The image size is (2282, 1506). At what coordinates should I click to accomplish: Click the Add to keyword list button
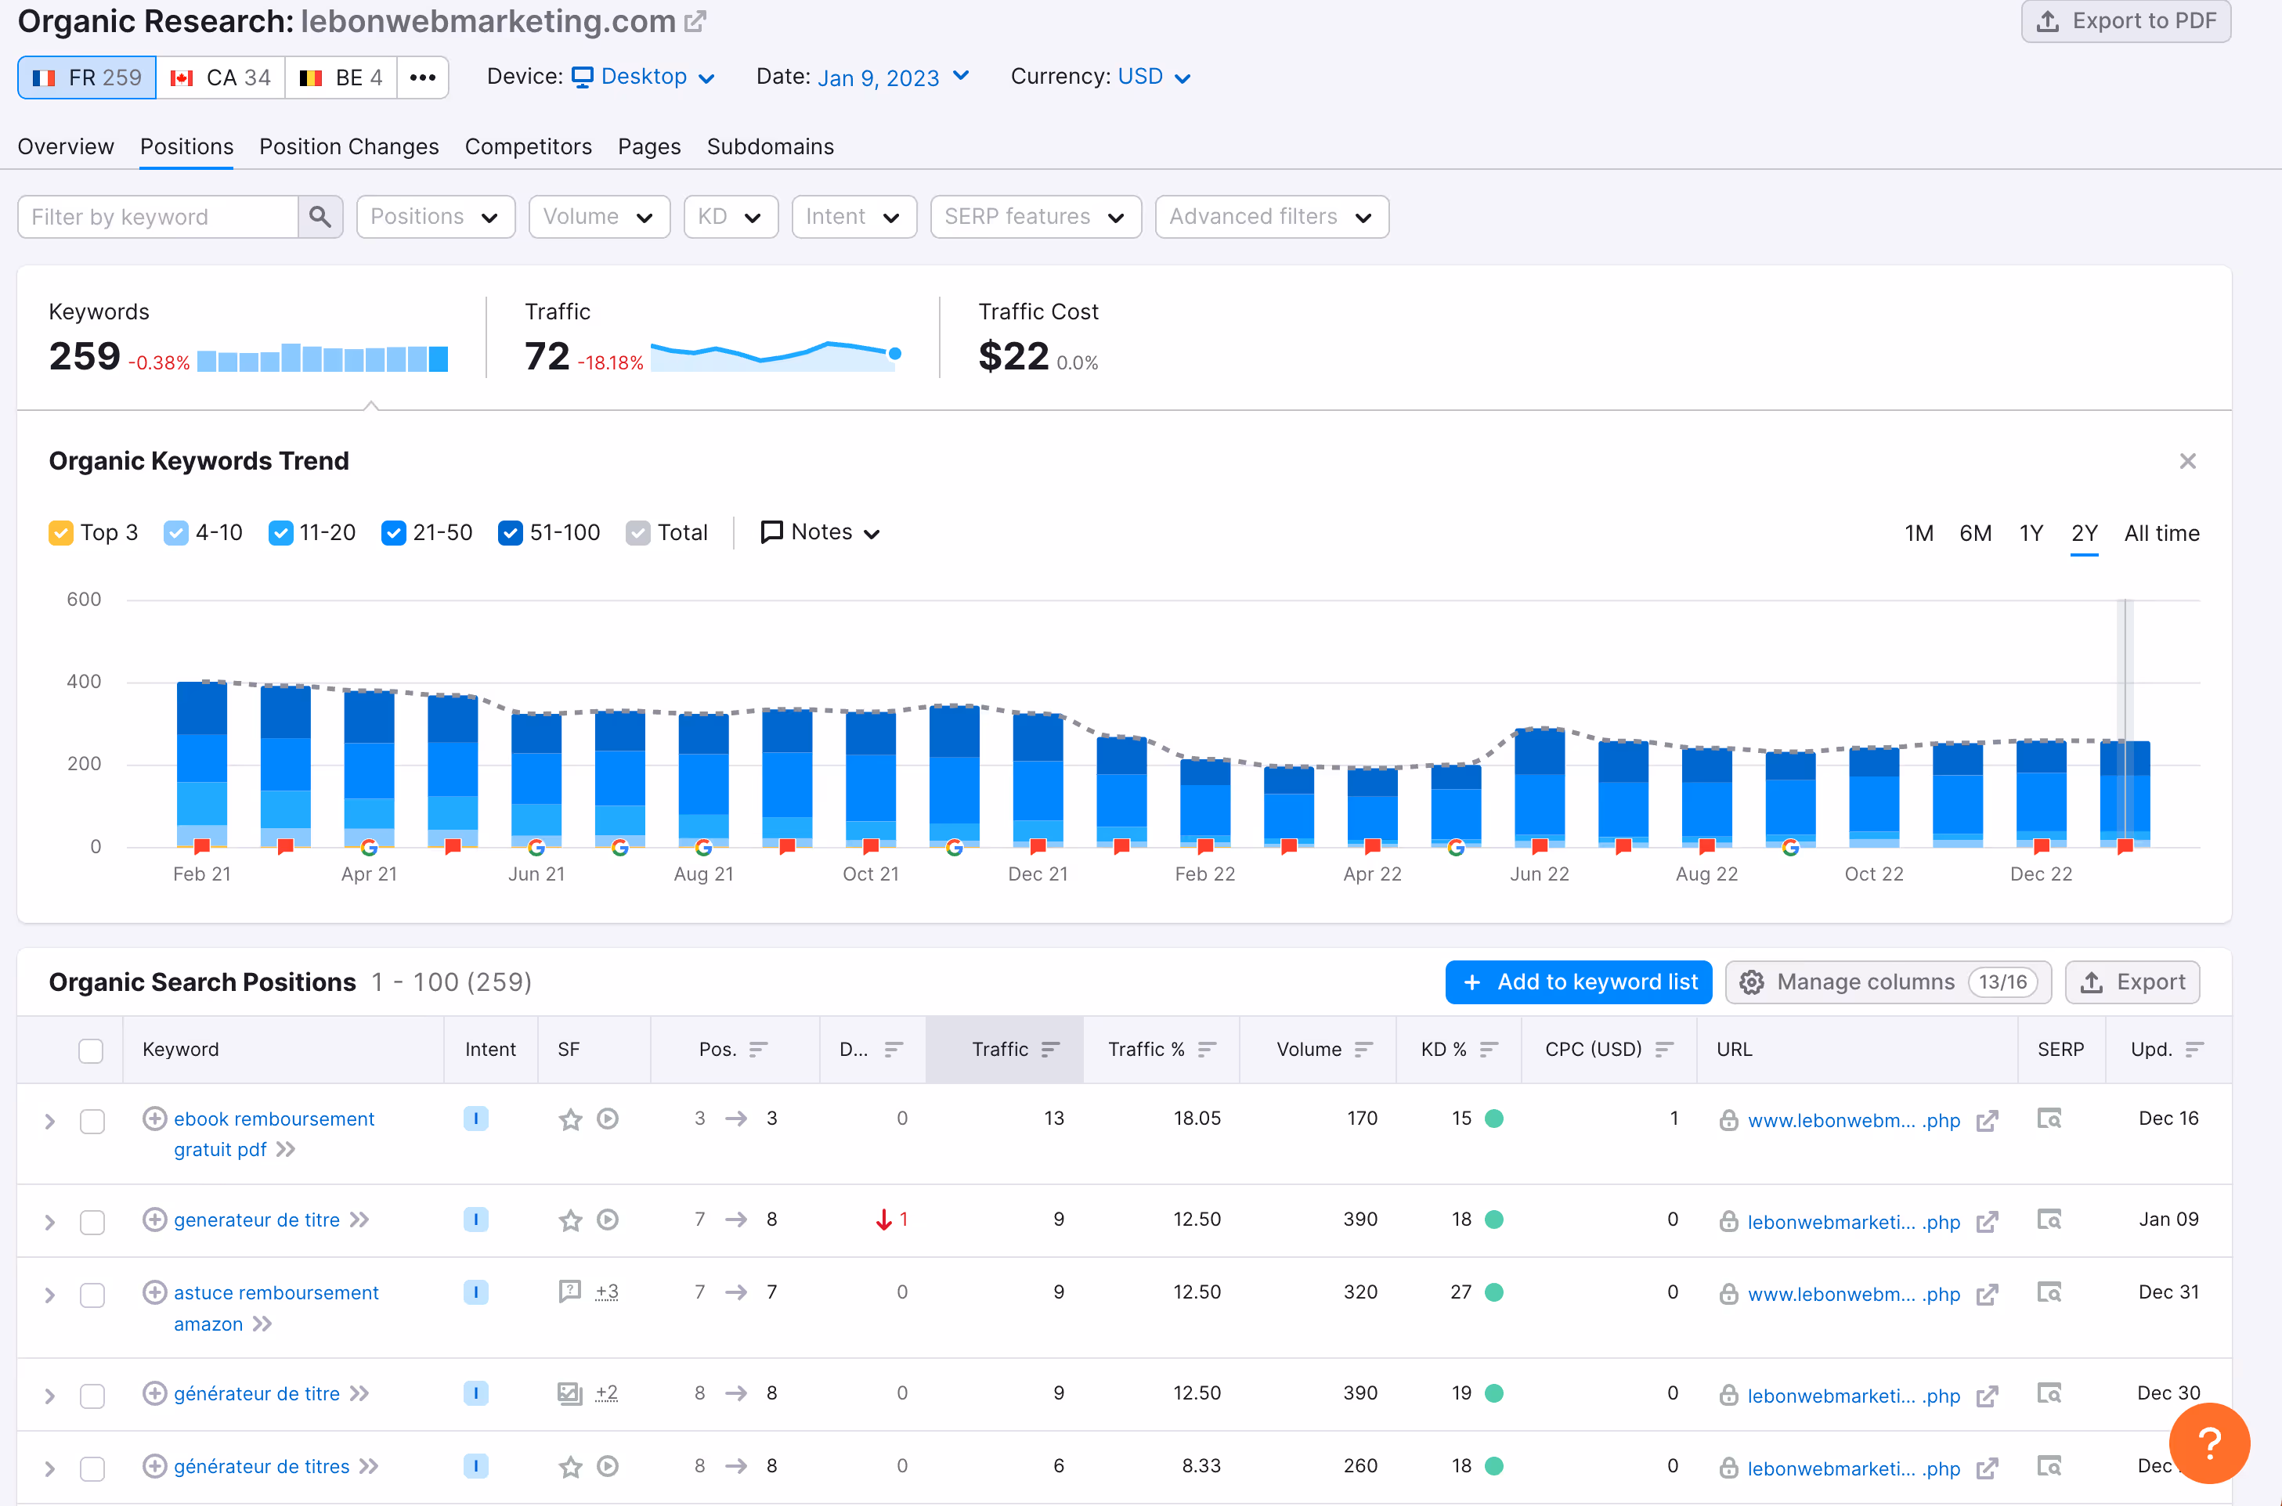(1578, 982)
